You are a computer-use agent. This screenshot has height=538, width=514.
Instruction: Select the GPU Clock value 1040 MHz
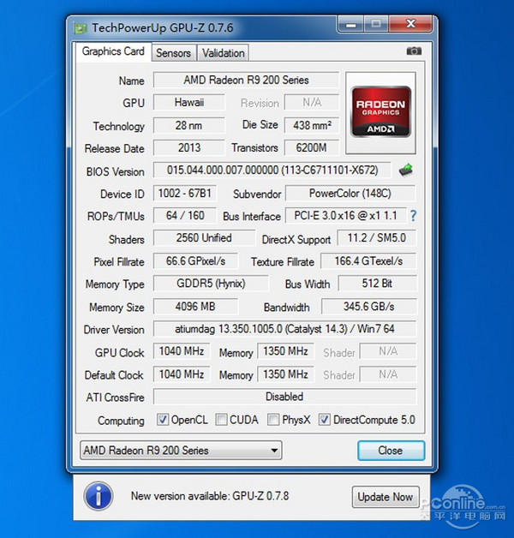(182, 351)
